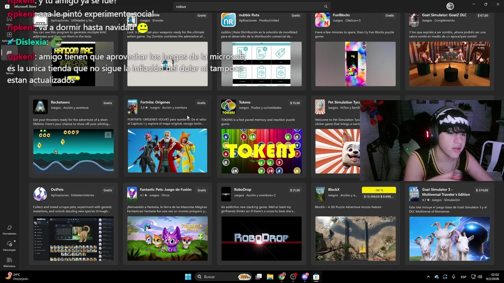Open the Goat Simulator 3 goats thumbnail
This screenshot has height=283, width=504.
click(449, 239)
